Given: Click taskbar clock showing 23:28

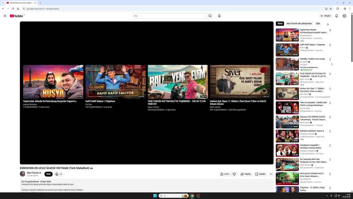Looking at the screenshot, I should (x=346, y=196).
